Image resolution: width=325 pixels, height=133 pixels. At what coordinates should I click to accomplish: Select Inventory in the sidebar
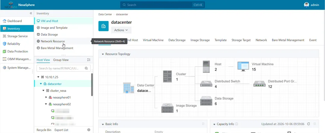(x=17, y=29)
